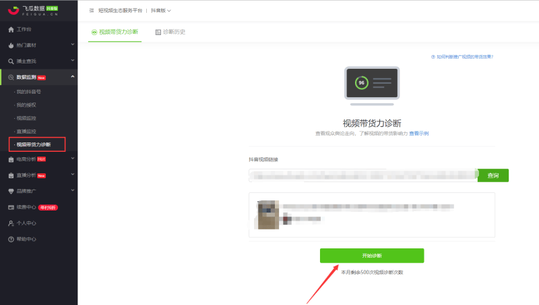Switch to the 诊断历史 tab
Screen dimensions: 539x305
pos(170,32)
